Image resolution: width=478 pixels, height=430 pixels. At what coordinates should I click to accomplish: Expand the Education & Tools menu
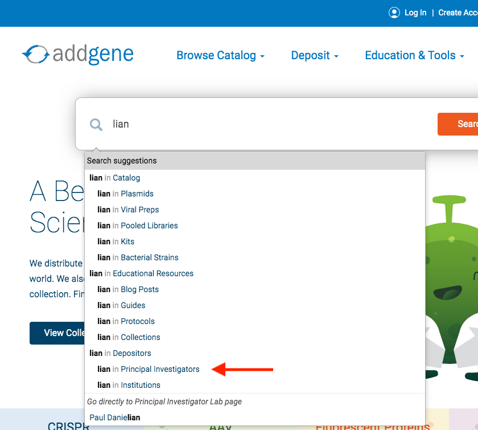click(x=415, y=56)
